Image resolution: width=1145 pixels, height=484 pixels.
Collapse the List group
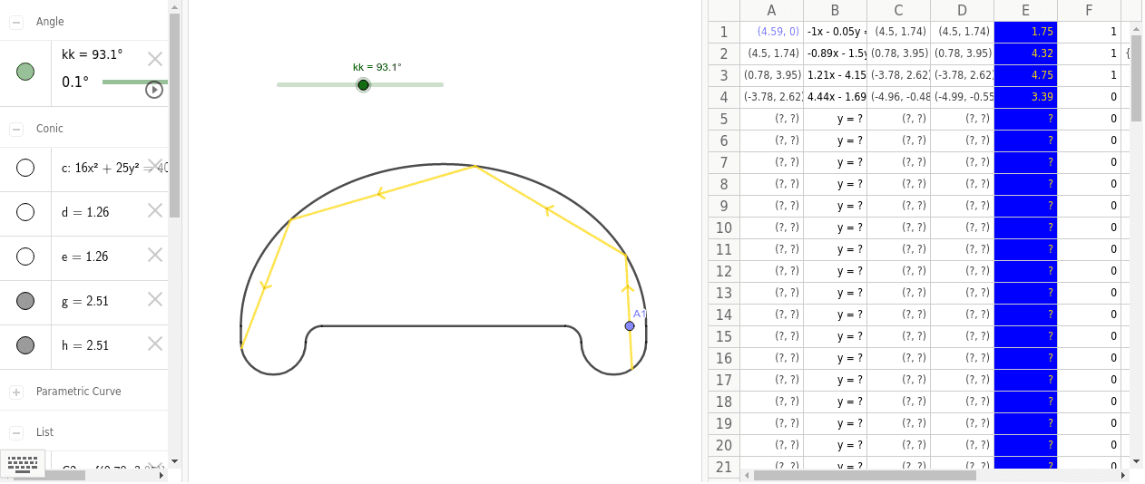(16, 432)
